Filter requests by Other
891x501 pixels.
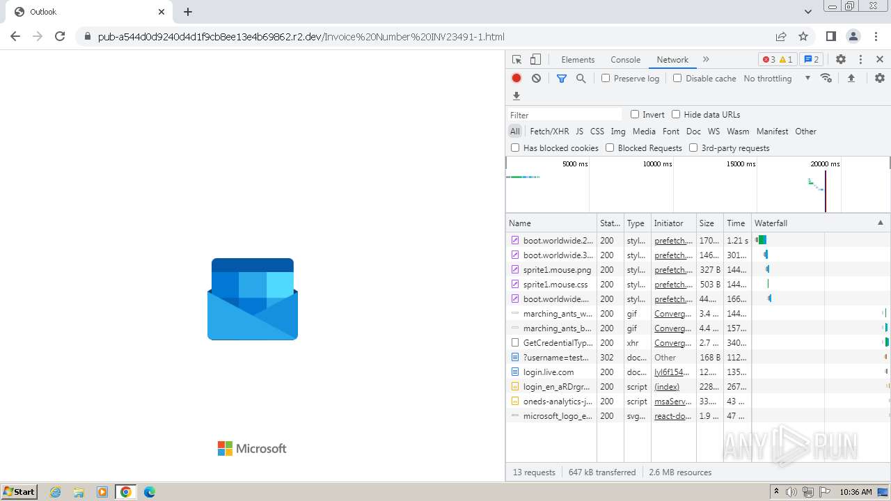(x=805, y=131)
